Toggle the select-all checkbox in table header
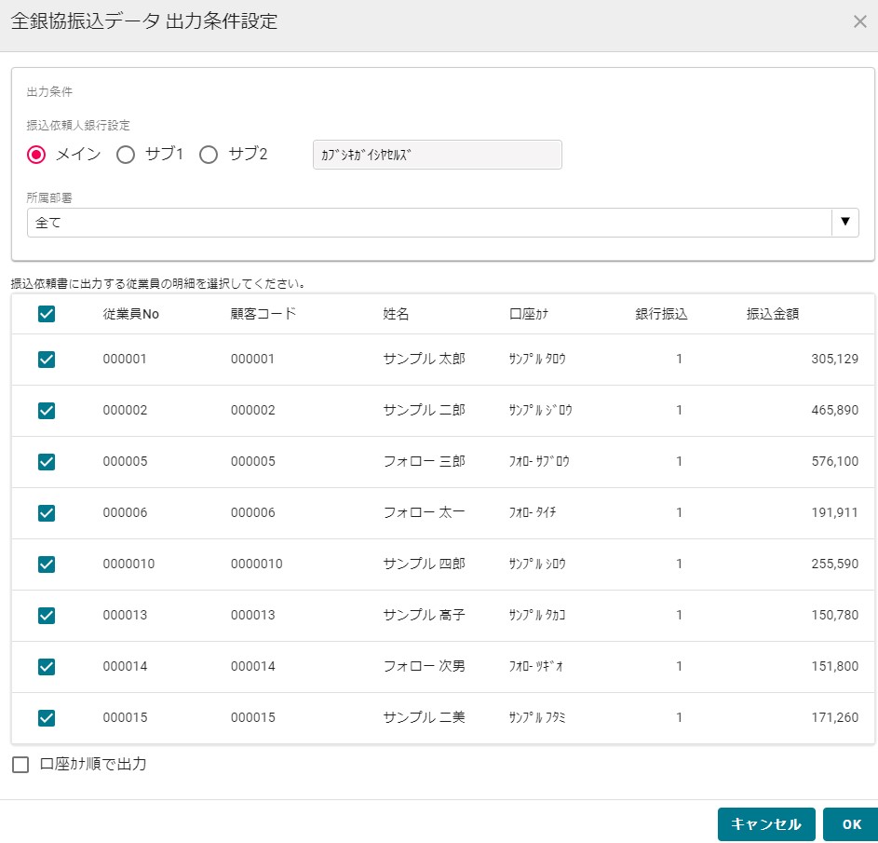878x843 pixels. 47,314
